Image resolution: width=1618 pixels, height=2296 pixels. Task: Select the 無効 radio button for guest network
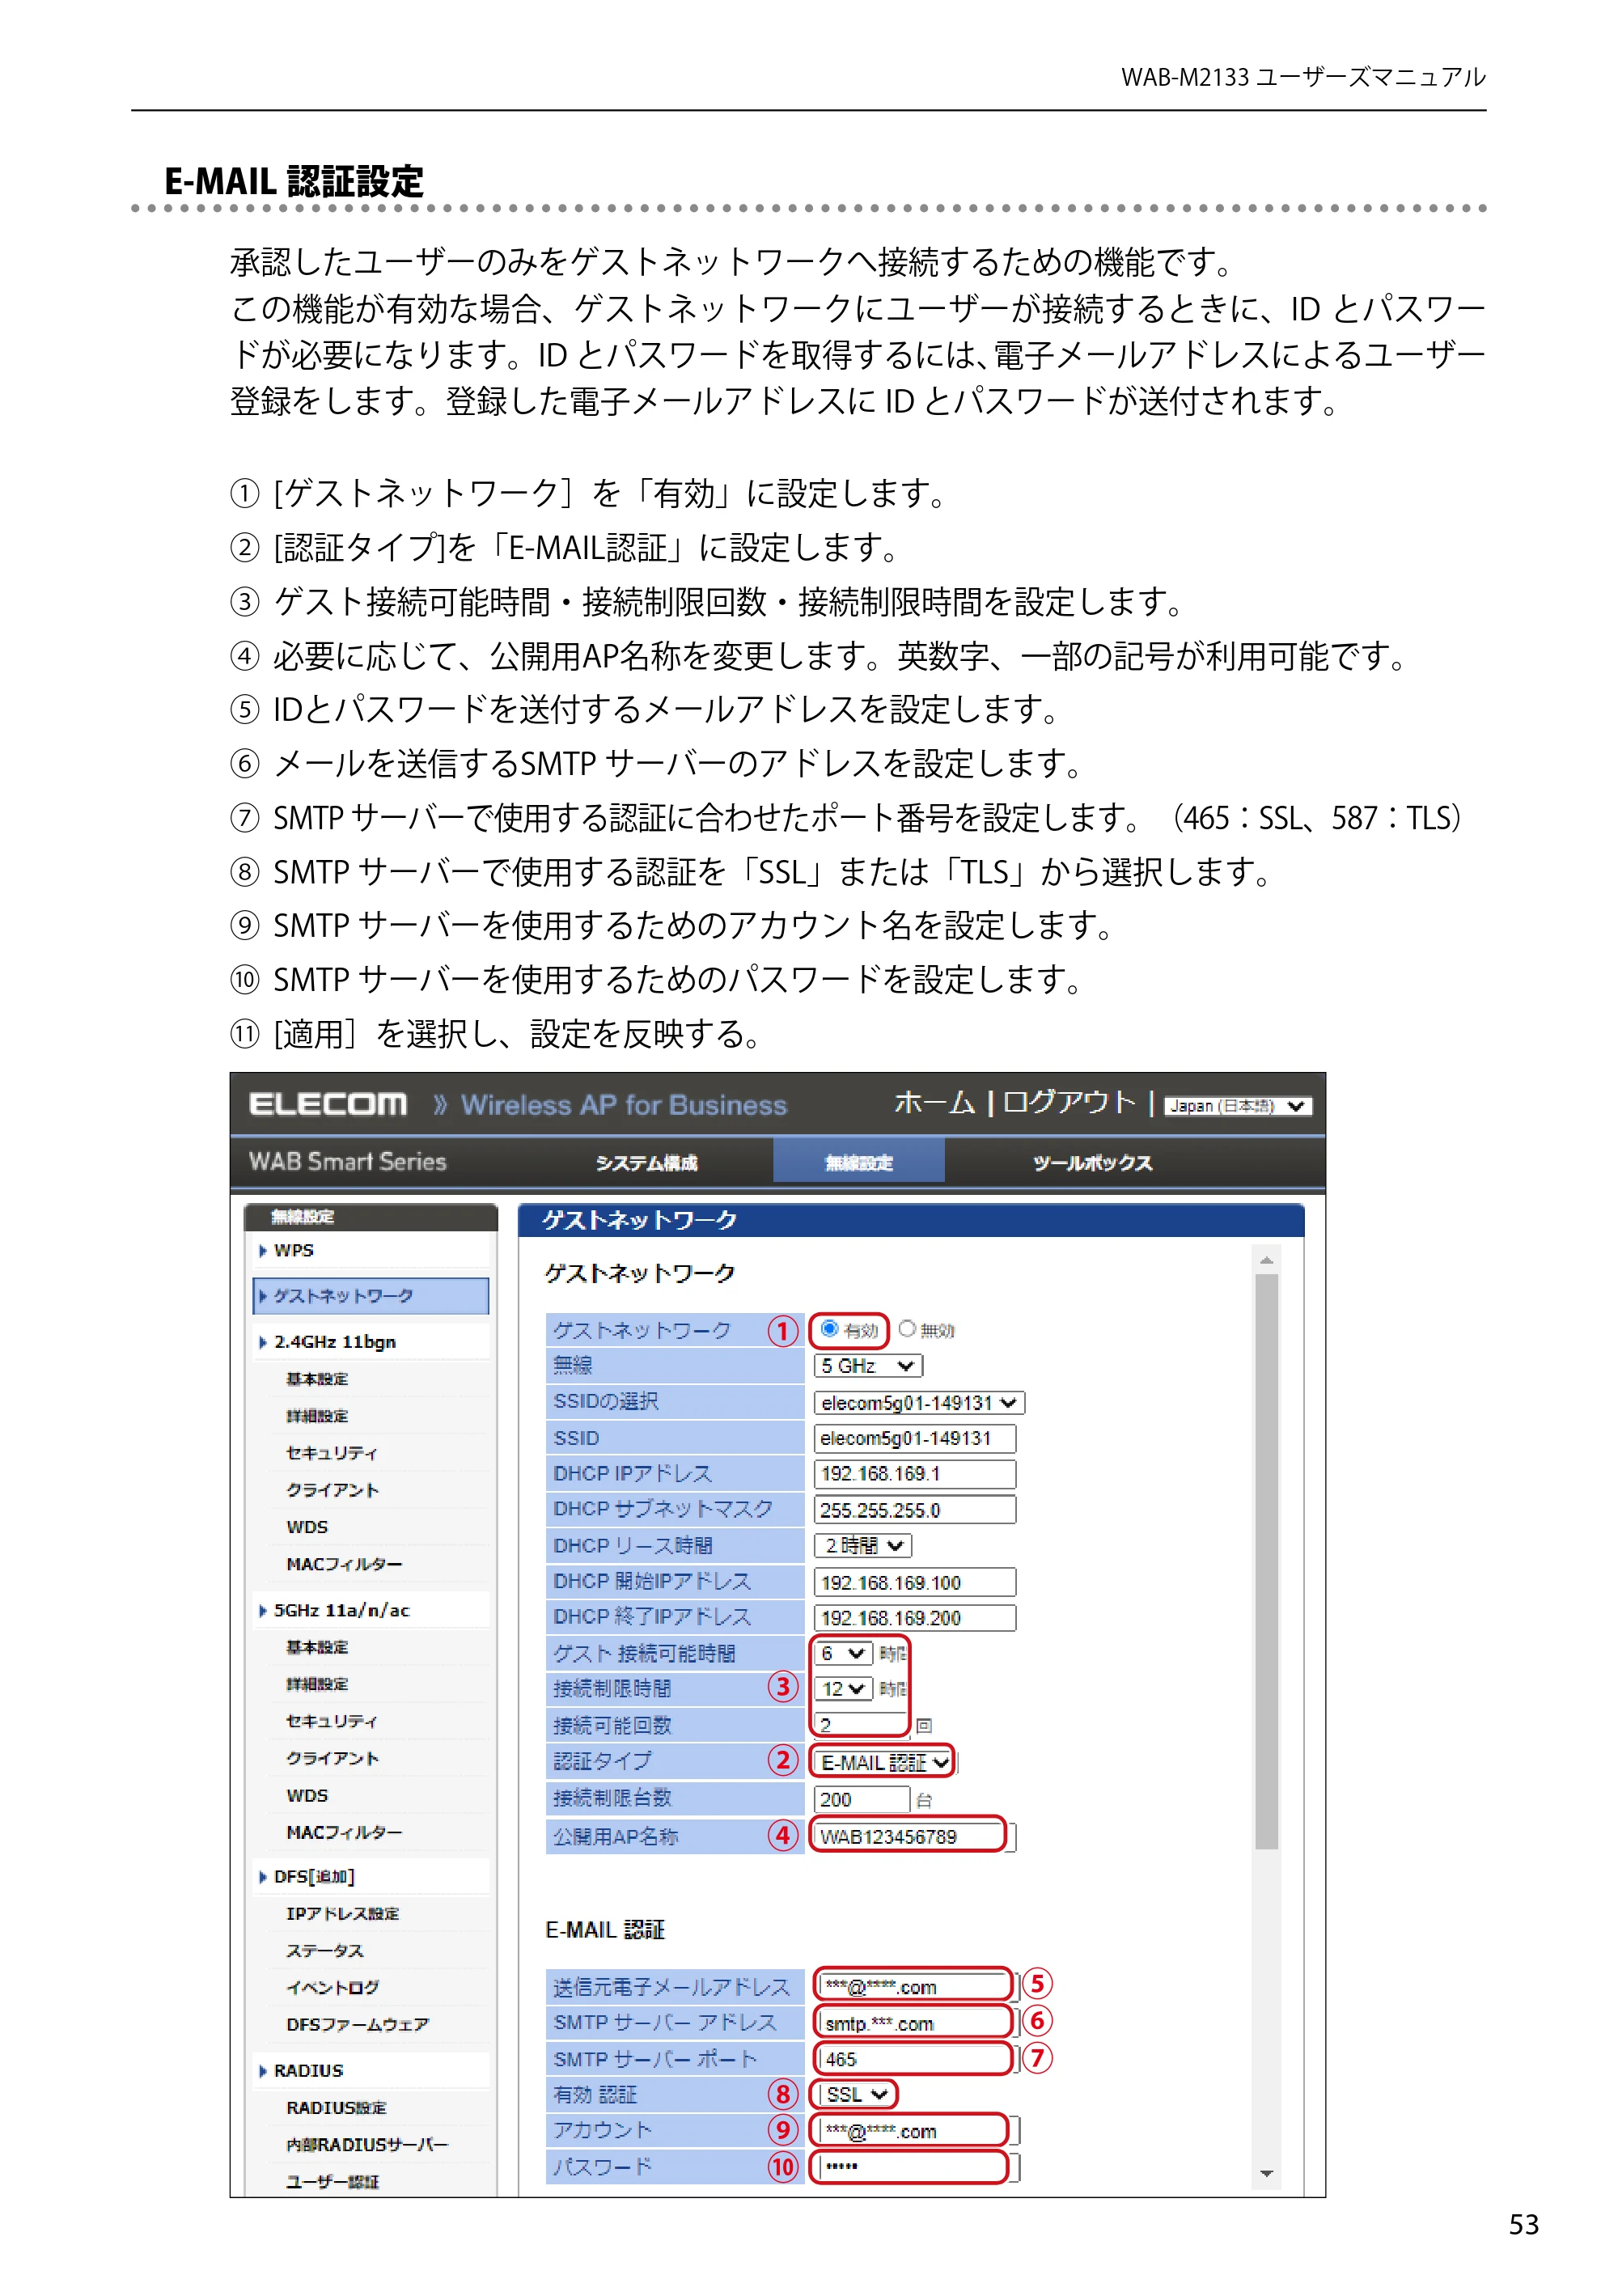click(x=907, y=1329)
